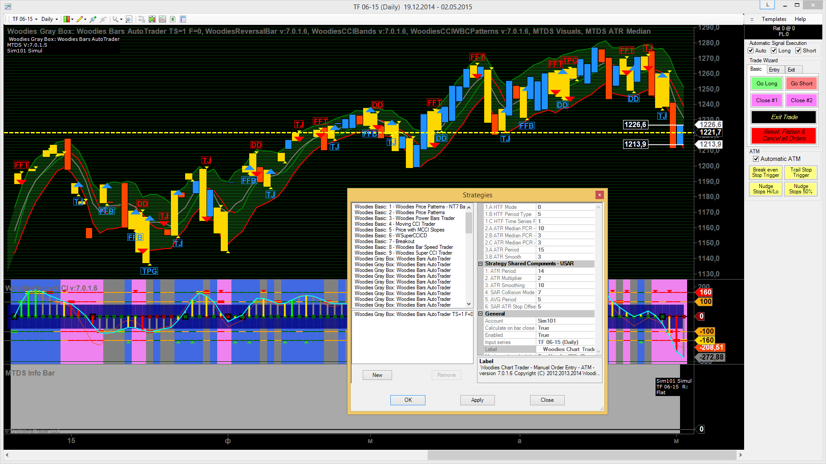The image size is (826, 464).
Task: Click the zoom out magnifier icon
Action: [x=103, y=19]
